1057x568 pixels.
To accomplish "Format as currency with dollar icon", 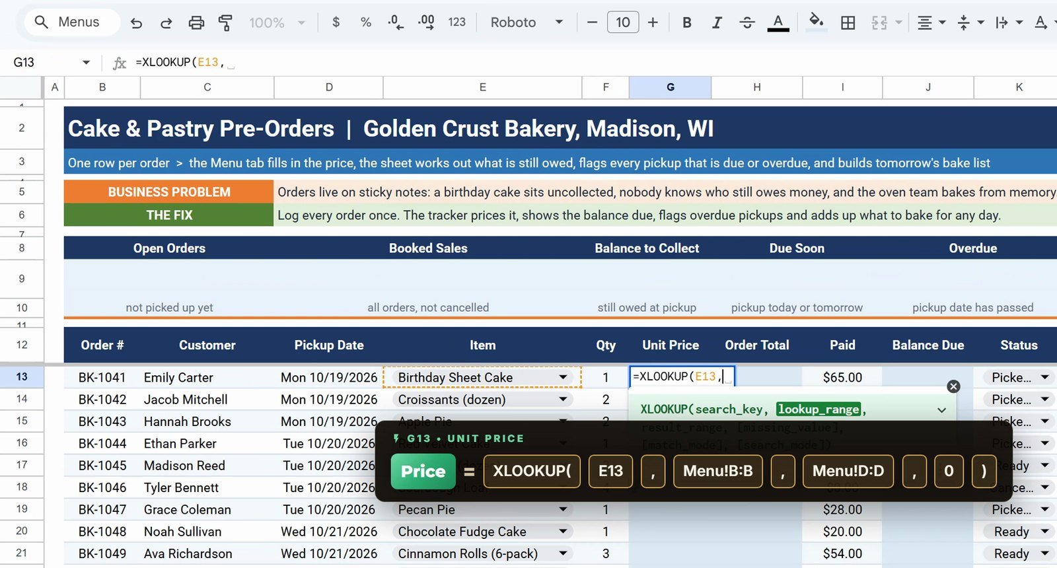I will 336,22.
